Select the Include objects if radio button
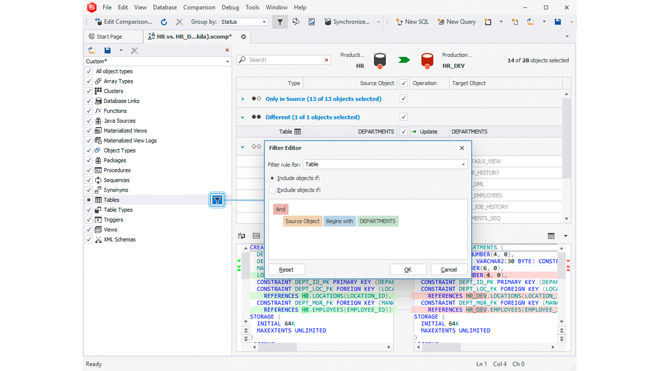Screen dimensions: 659x371 click(x=272, y=178)
